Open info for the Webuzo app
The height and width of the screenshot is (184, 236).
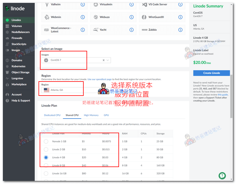tap(131, 17)
